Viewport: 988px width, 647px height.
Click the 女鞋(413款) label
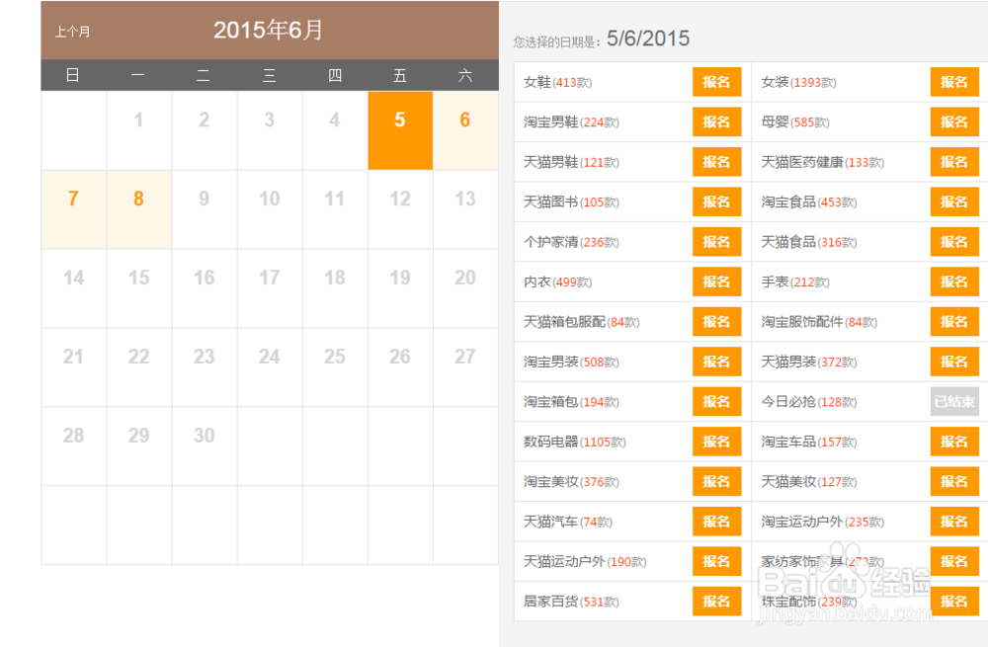coord(557,83)
